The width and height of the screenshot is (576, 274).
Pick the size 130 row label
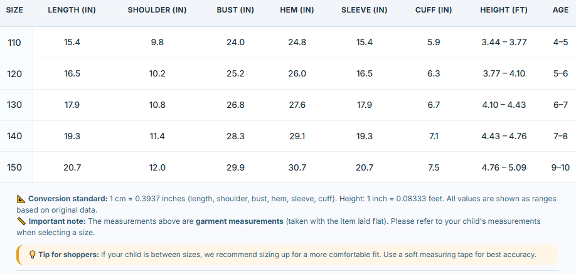coord(14,105)
